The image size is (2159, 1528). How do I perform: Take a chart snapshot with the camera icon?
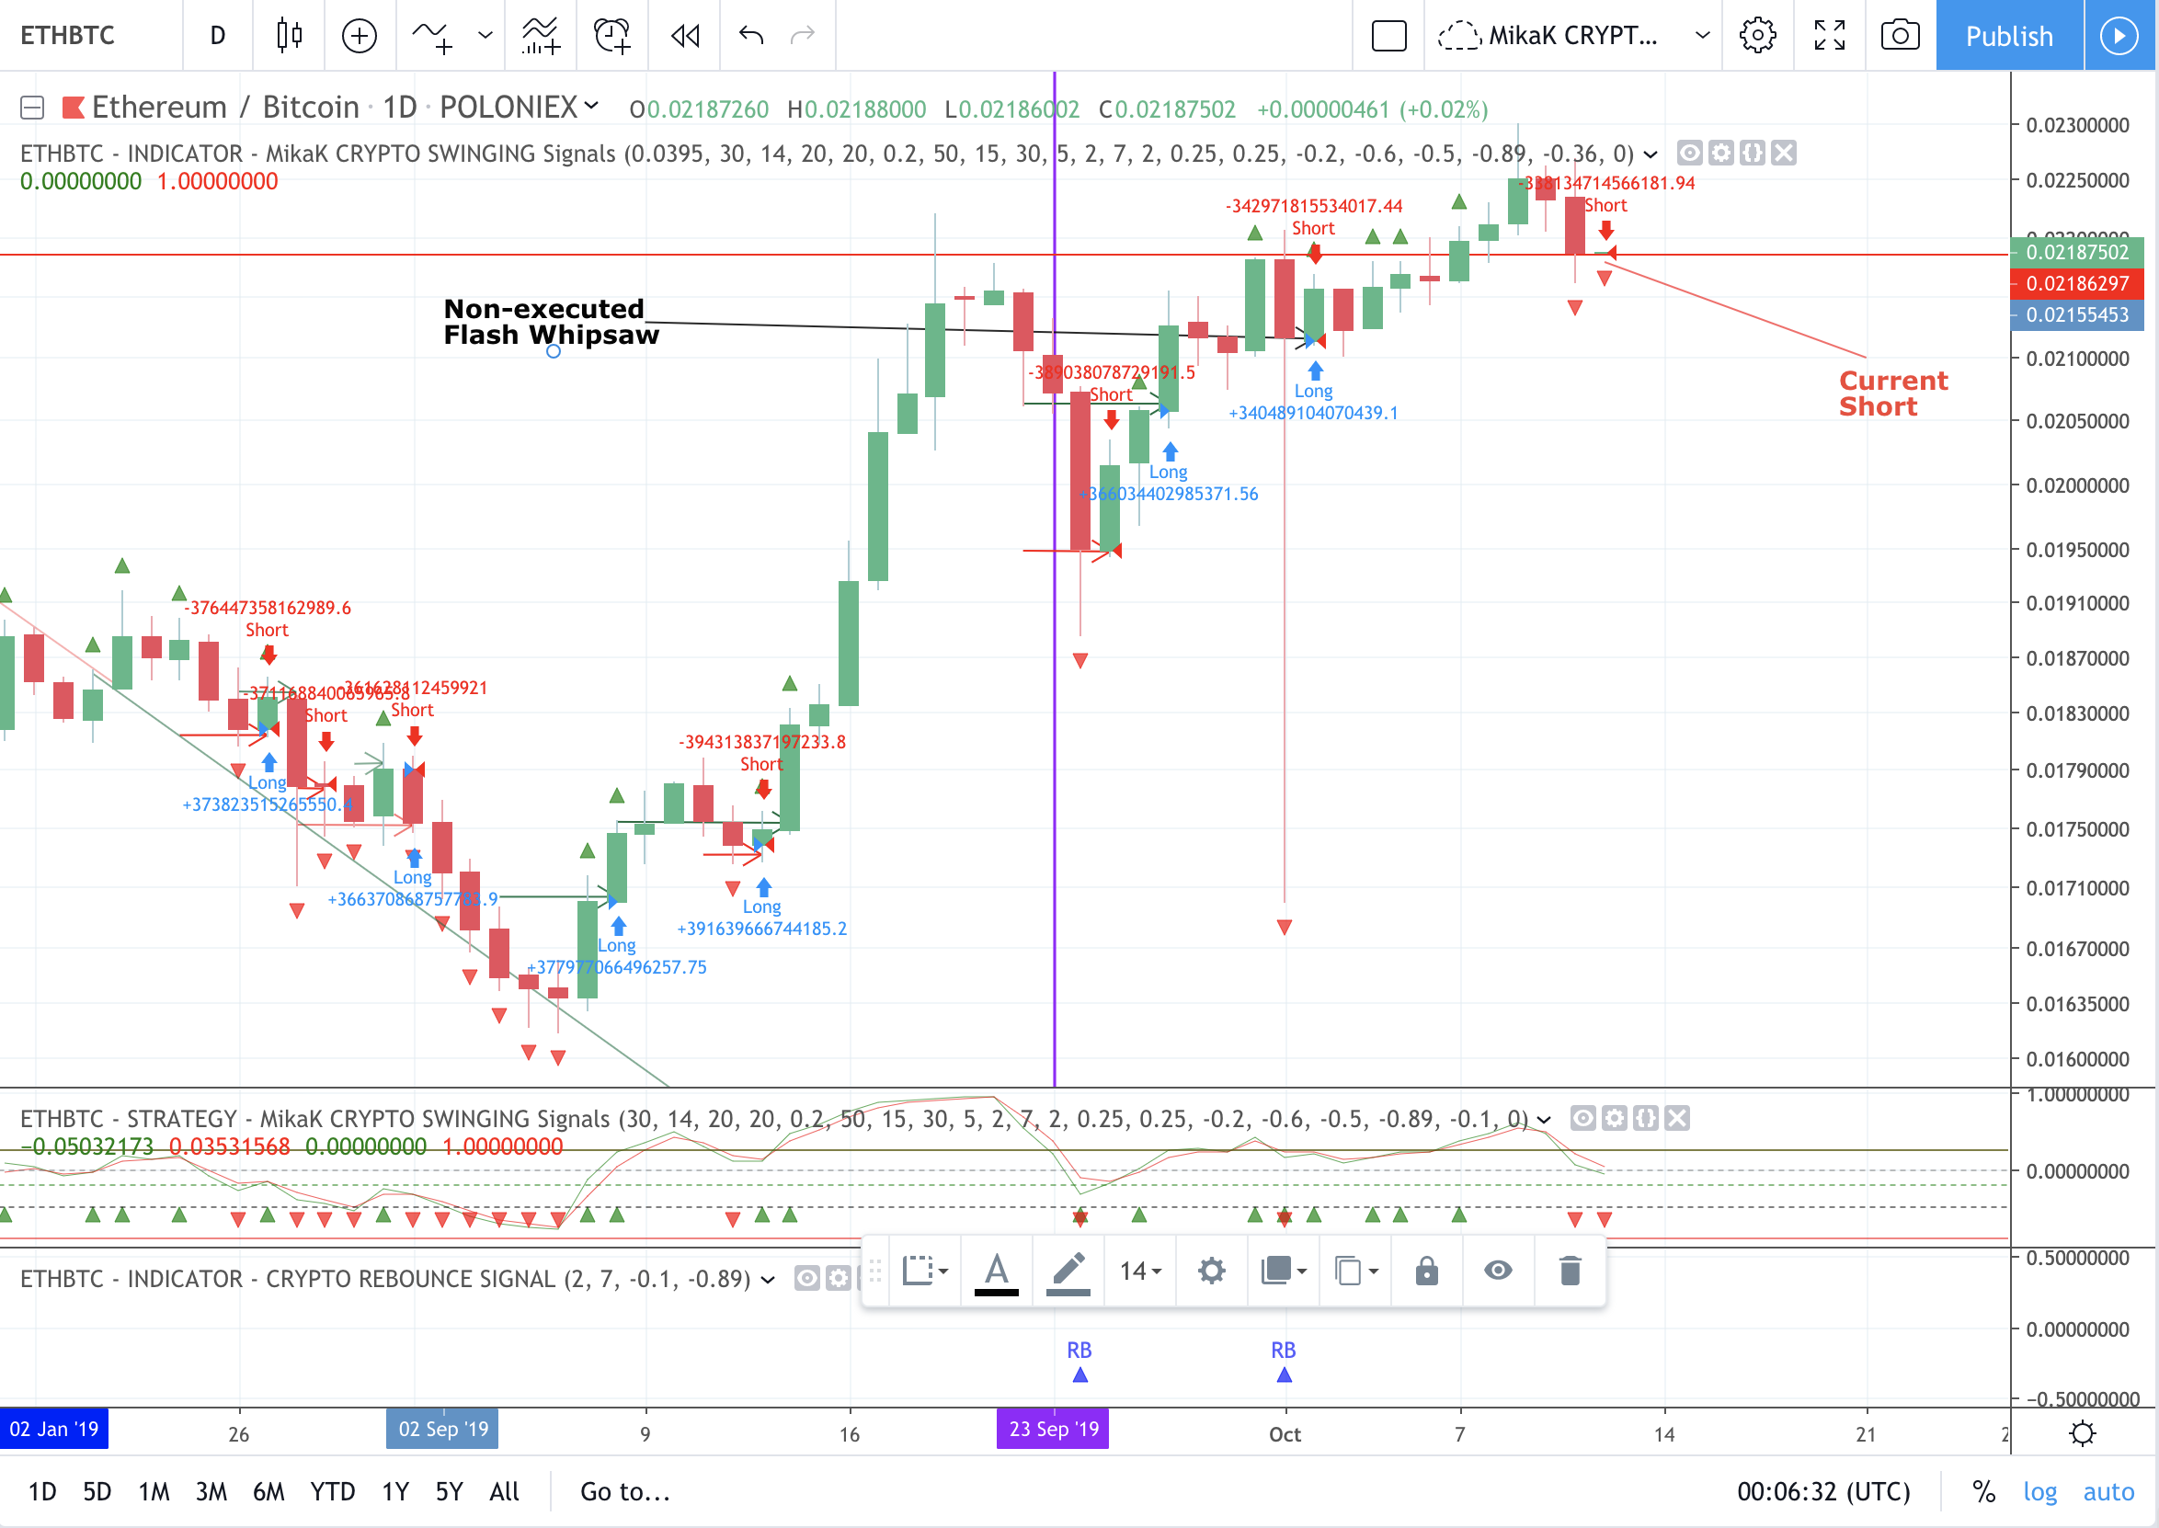point(1900,36)
